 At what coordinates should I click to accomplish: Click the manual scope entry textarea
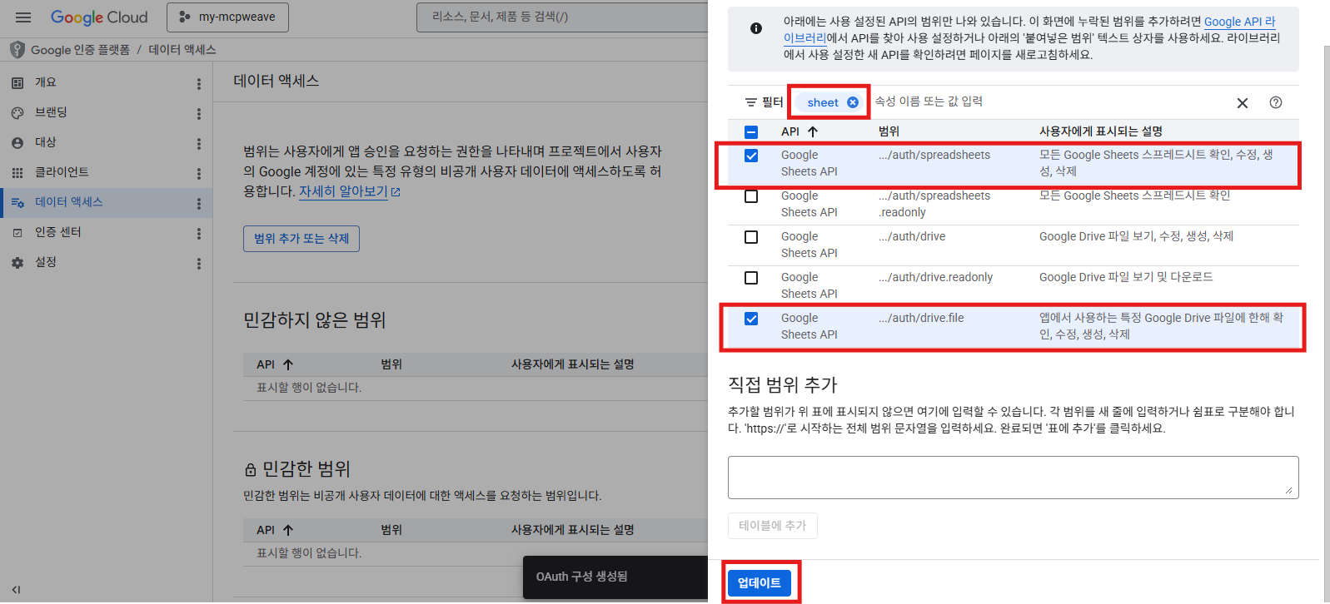(1013, 477)
